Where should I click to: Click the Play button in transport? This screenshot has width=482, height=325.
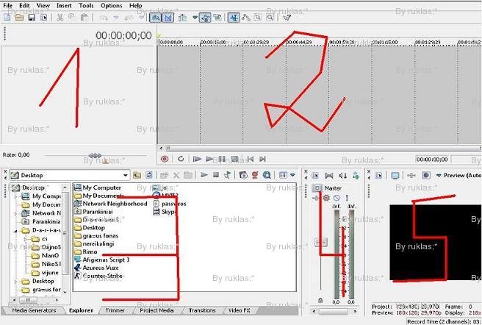pos(209,159)
